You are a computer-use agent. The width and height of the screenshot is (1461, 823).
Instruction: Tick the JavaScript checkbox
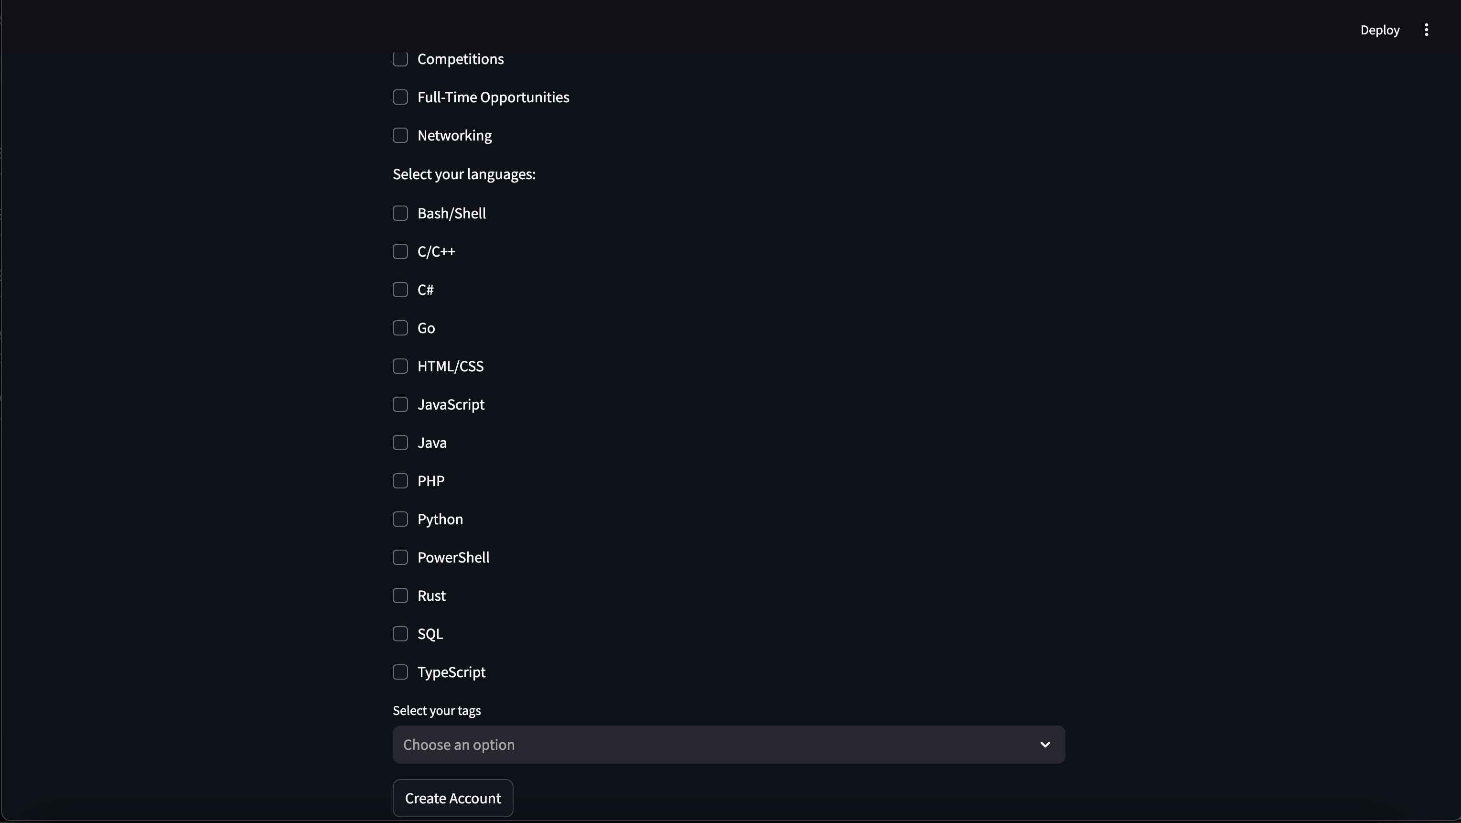400,404
